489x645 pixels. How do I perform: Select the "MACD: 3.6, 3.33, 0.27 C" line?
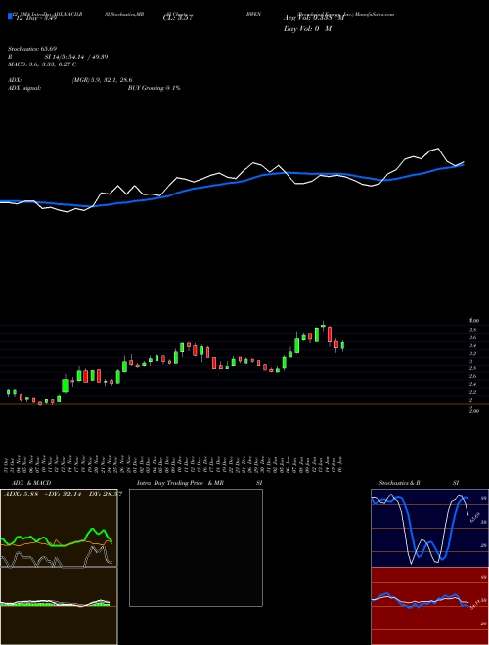pos(42,64)
